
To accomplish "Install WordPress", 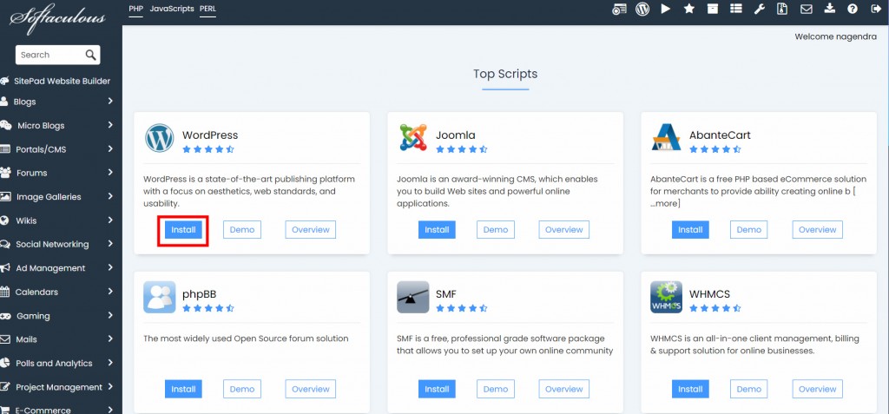I will tap(183, 230).
